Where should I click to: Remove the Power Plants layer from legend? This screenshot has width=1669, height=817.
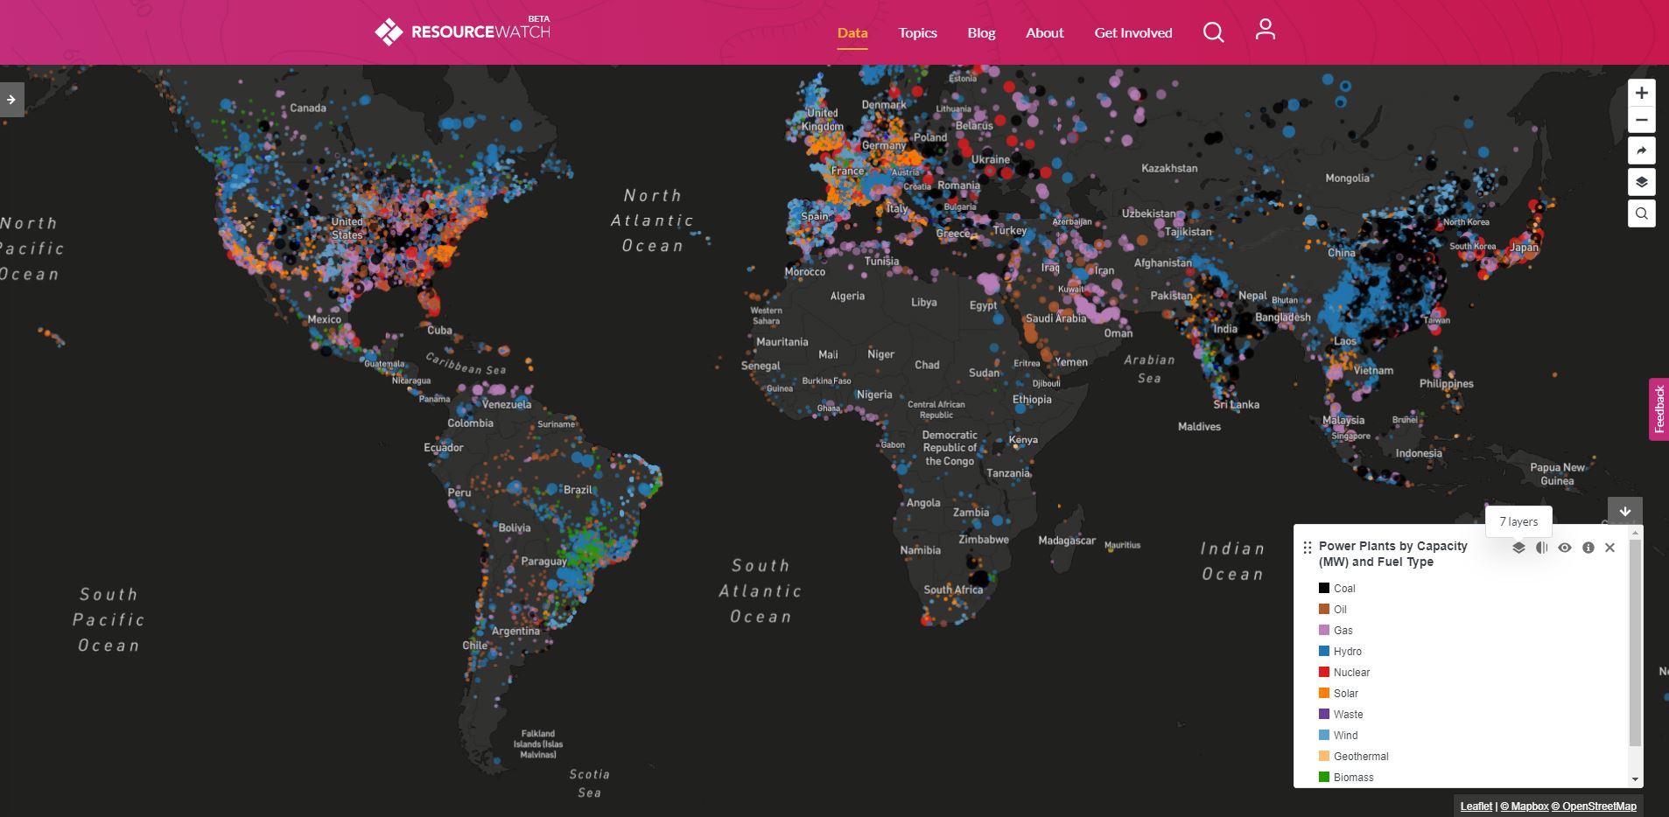coord(1609,548)
